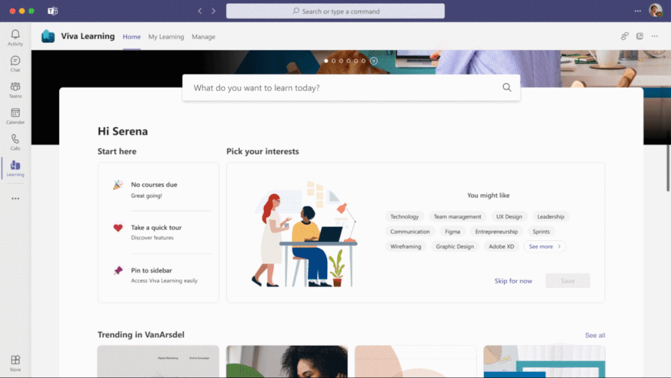Click the pin icon for Pin to sidebar
The width and height of the screenshot is (671, 378).
coord(118,271)
